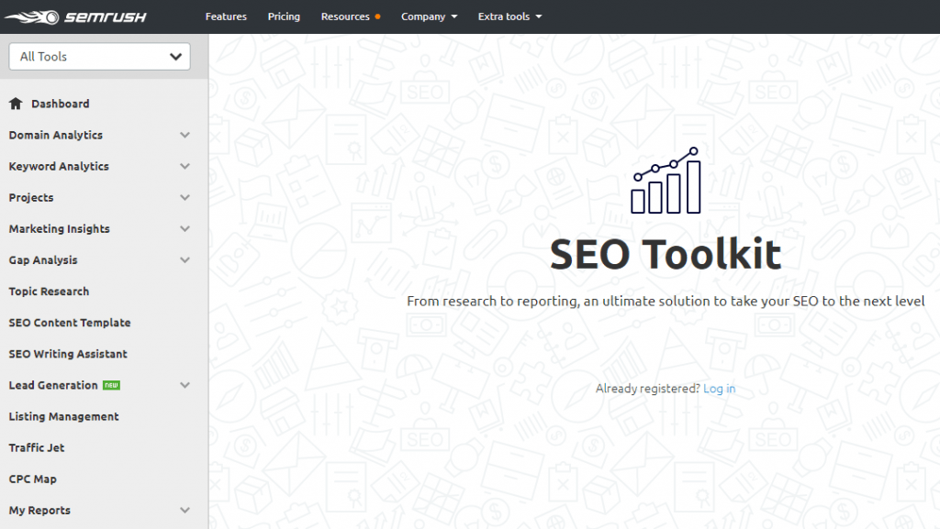The width and height of the screenshot is (940, 529).
Task: Click the orange dot beside Resources
Action: pyautogui.click(x=377, y=17)
